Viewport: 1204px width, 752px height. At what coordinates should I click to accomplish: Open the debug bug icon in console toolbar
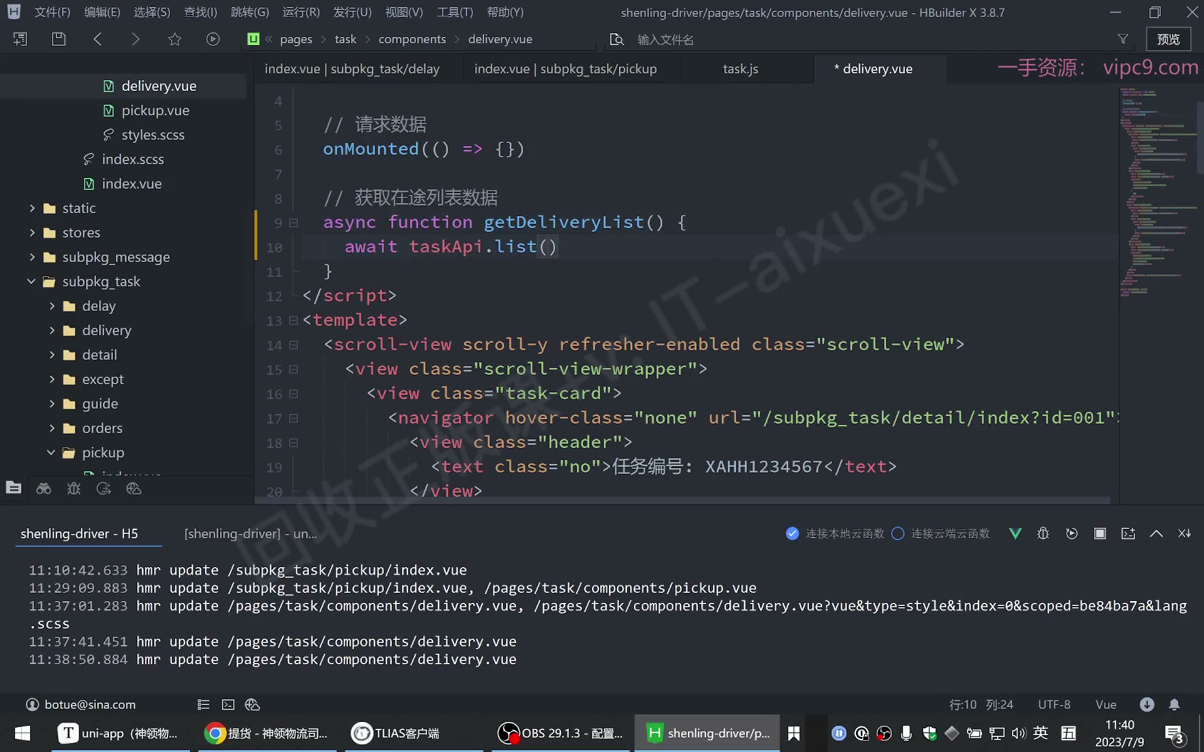point(1043,533)
